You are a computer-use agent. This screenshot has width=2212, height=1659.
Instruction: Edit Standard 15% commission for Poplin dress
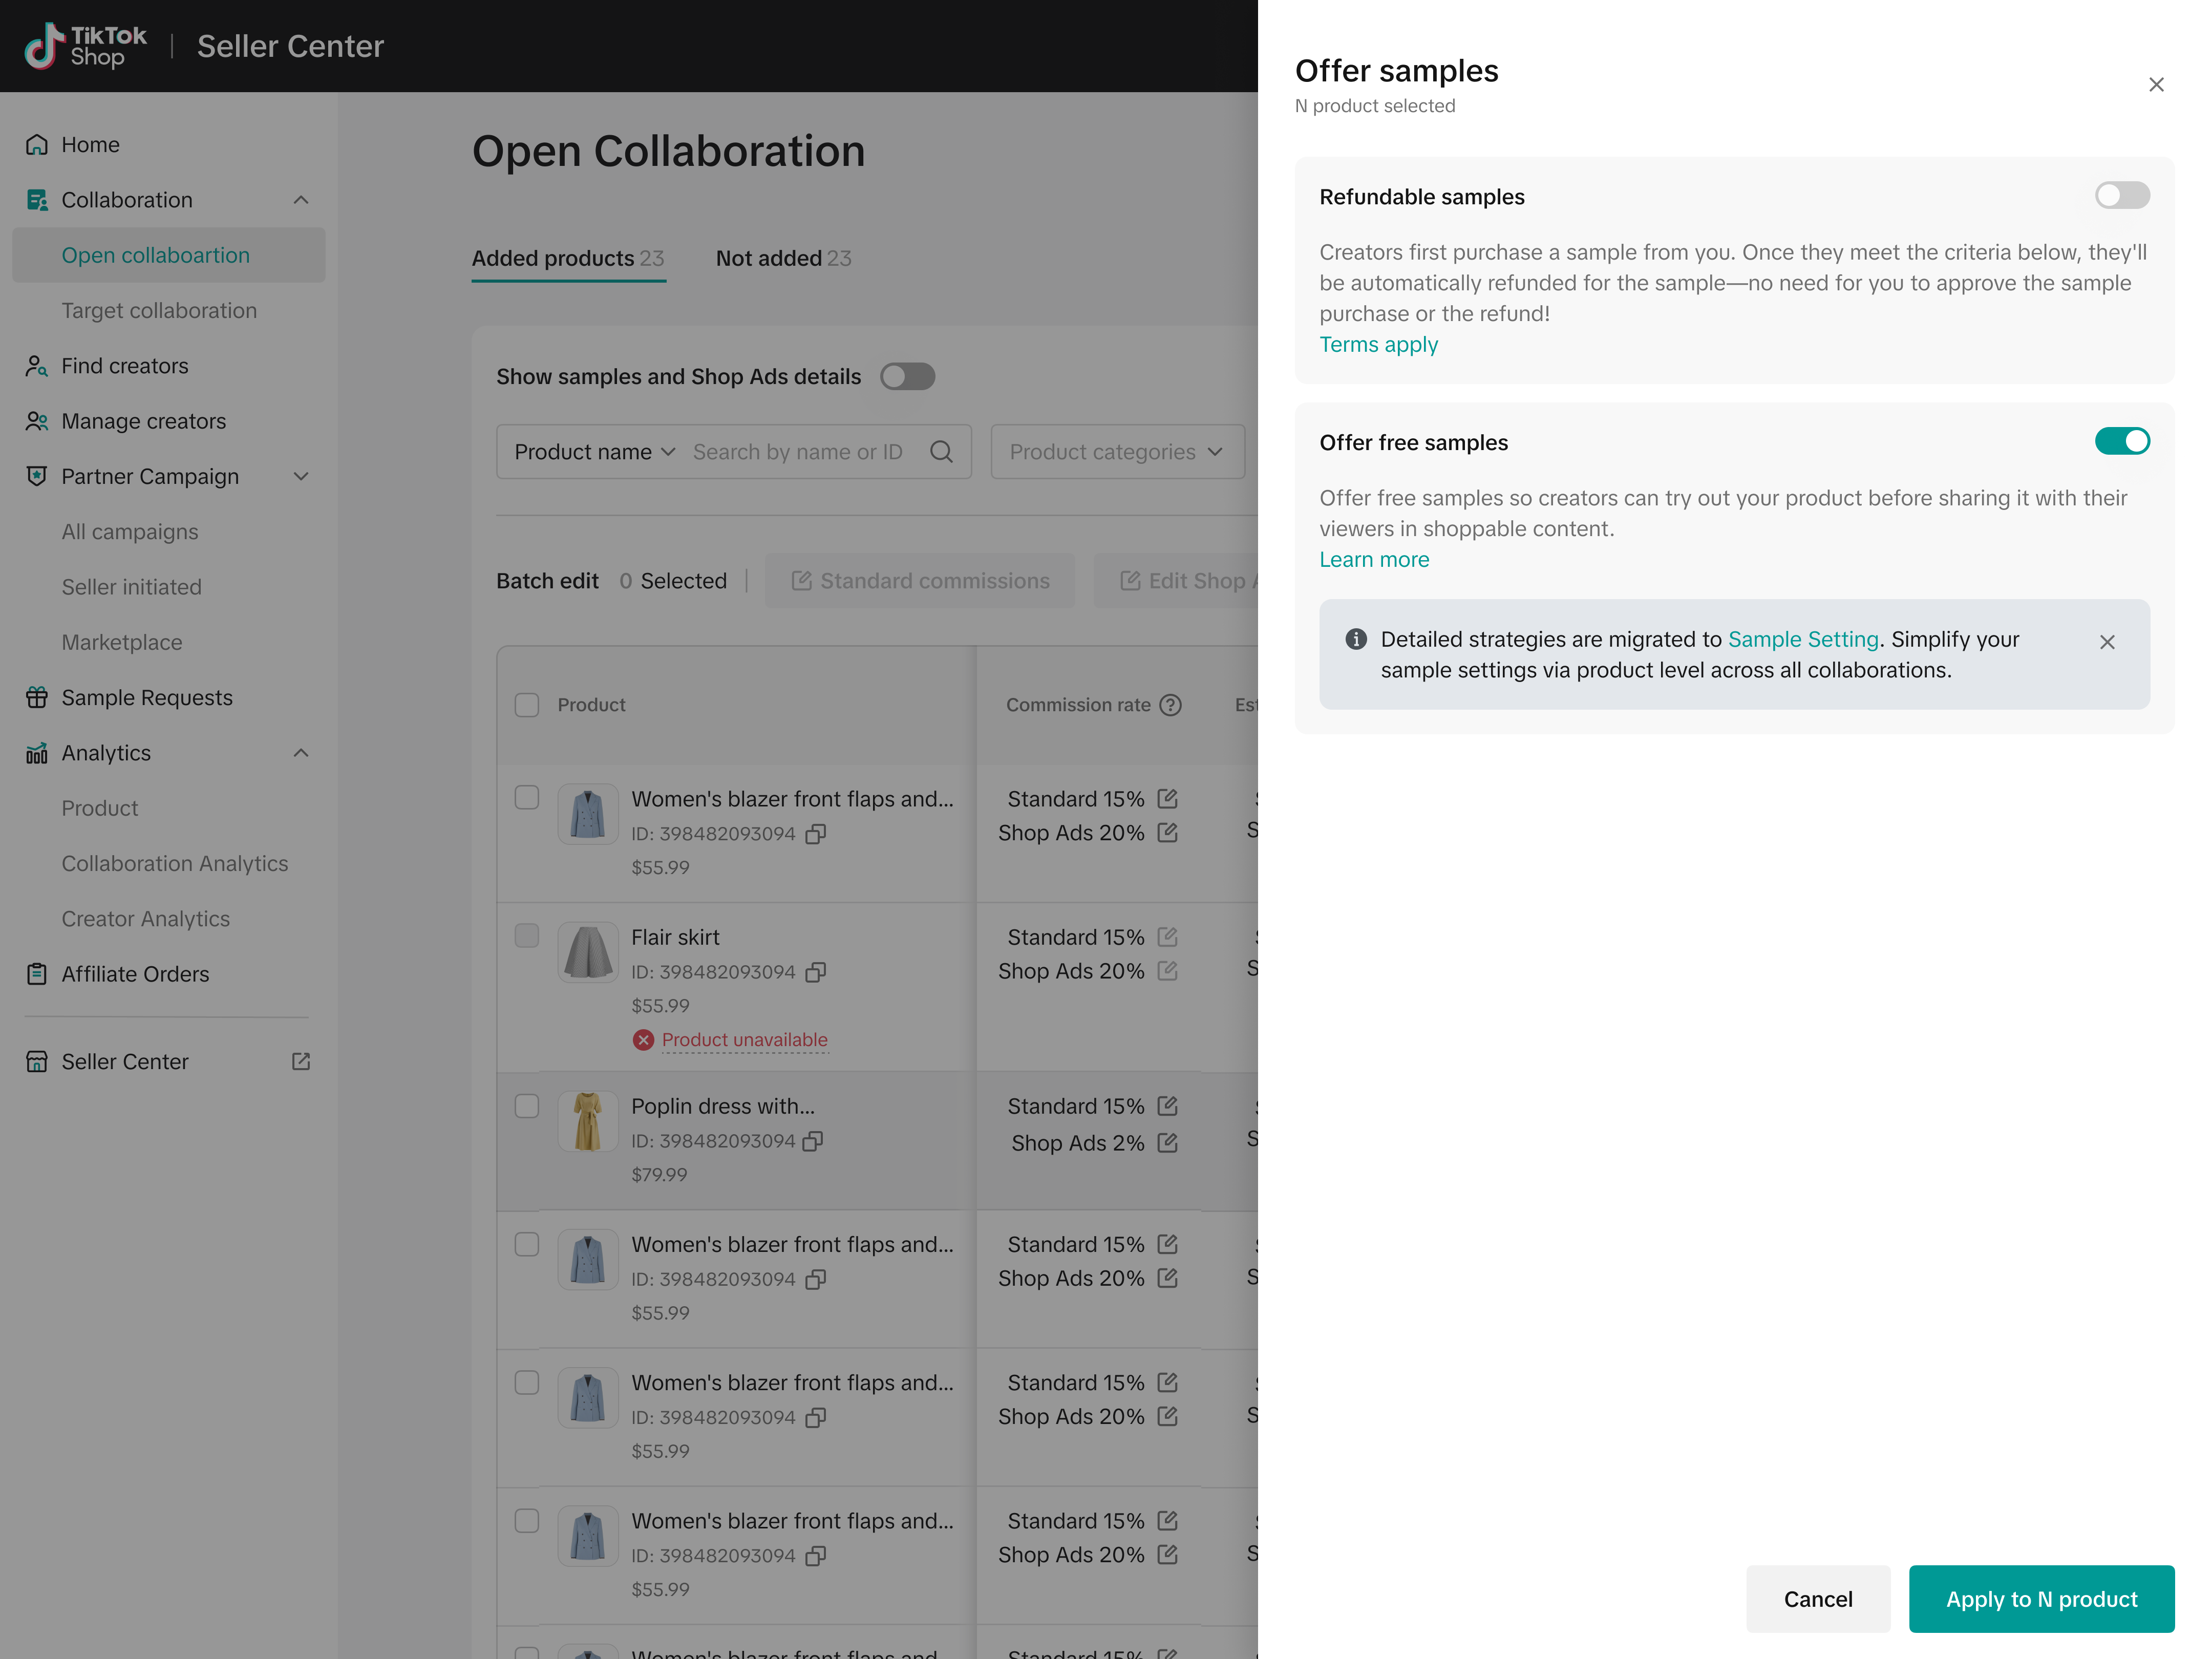pos(1167,1106)
